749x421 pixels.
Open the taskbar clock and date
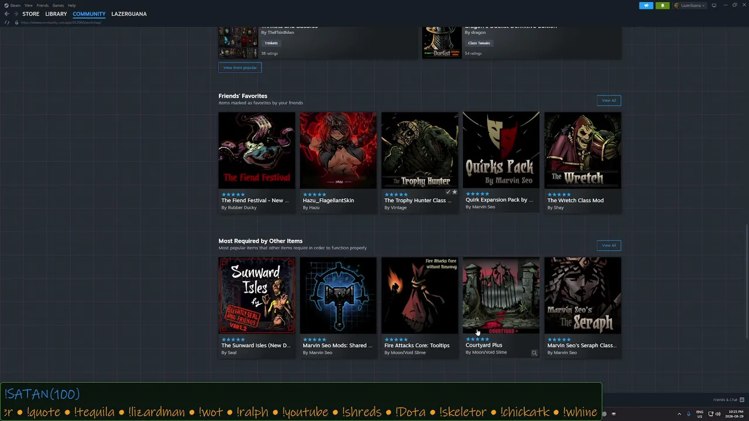click(734, 414)
